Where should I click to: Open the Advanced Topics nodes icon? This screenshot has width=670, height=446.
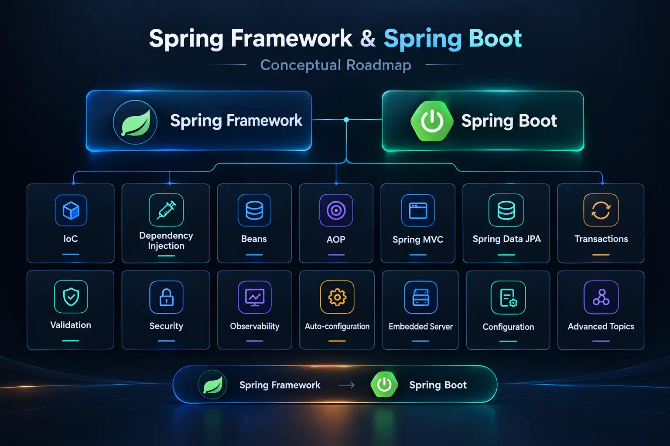click(601, 297)
